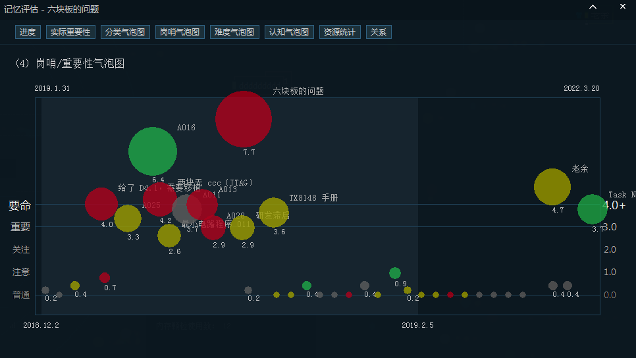The image size is (636, 358).
Task: Close the 记忆评估 window
Action: pos(622,7)
